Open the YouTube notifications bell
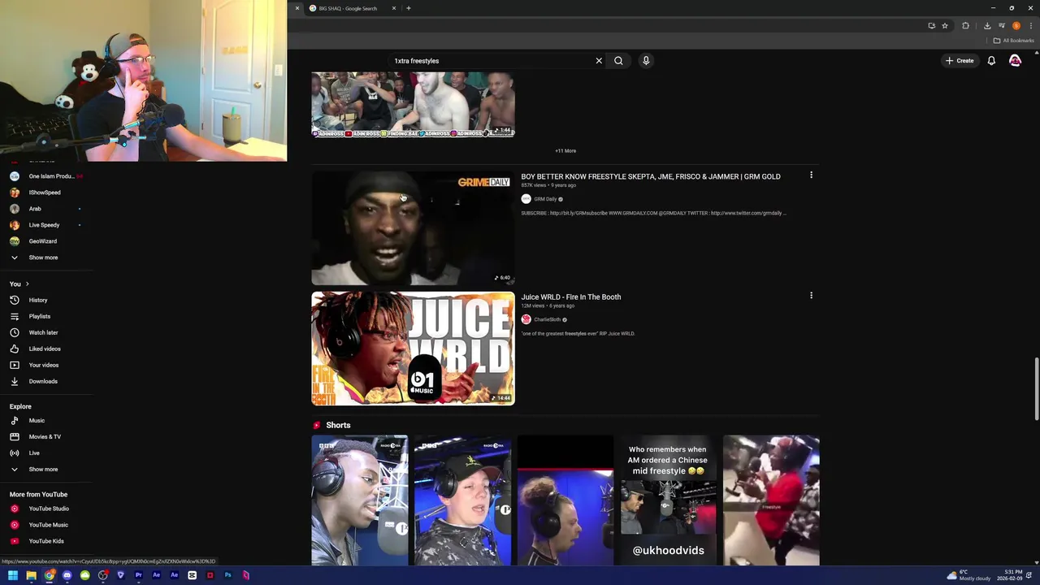This screenshot has height=585, width=1040. click(991, 61)
